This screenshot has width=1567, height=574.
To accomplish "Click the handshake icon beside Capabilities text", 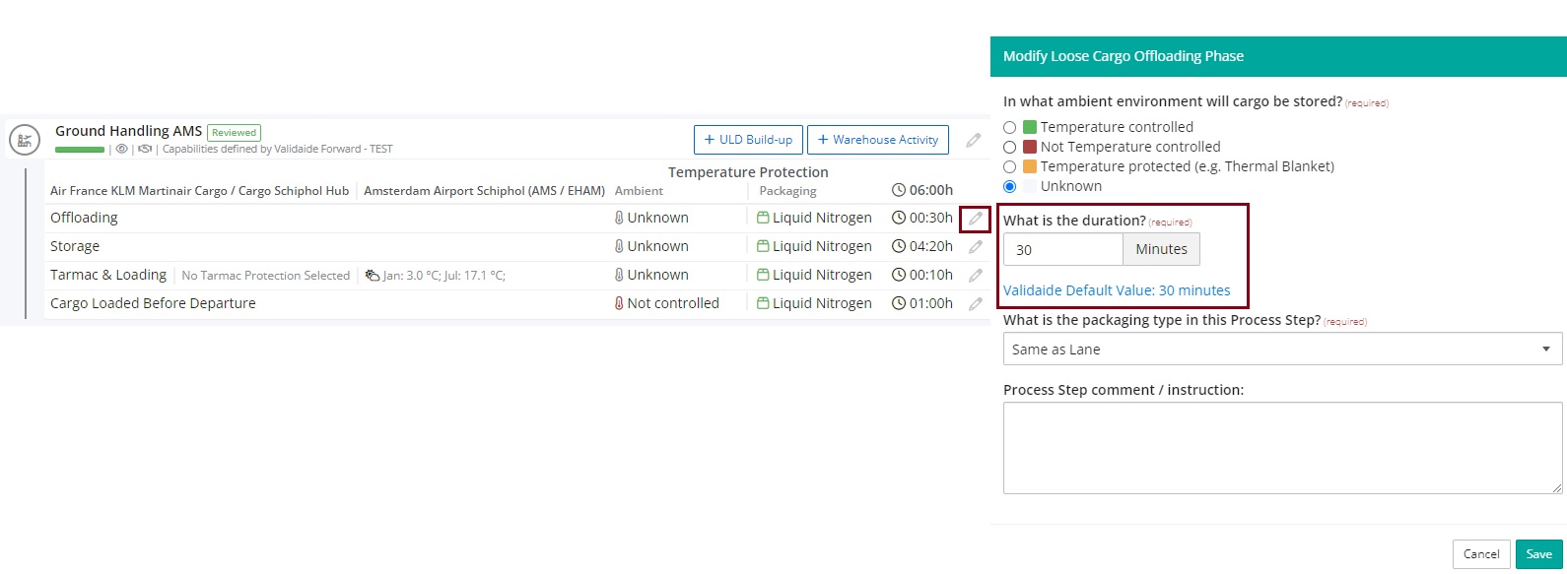I will (x=145, y=150).
